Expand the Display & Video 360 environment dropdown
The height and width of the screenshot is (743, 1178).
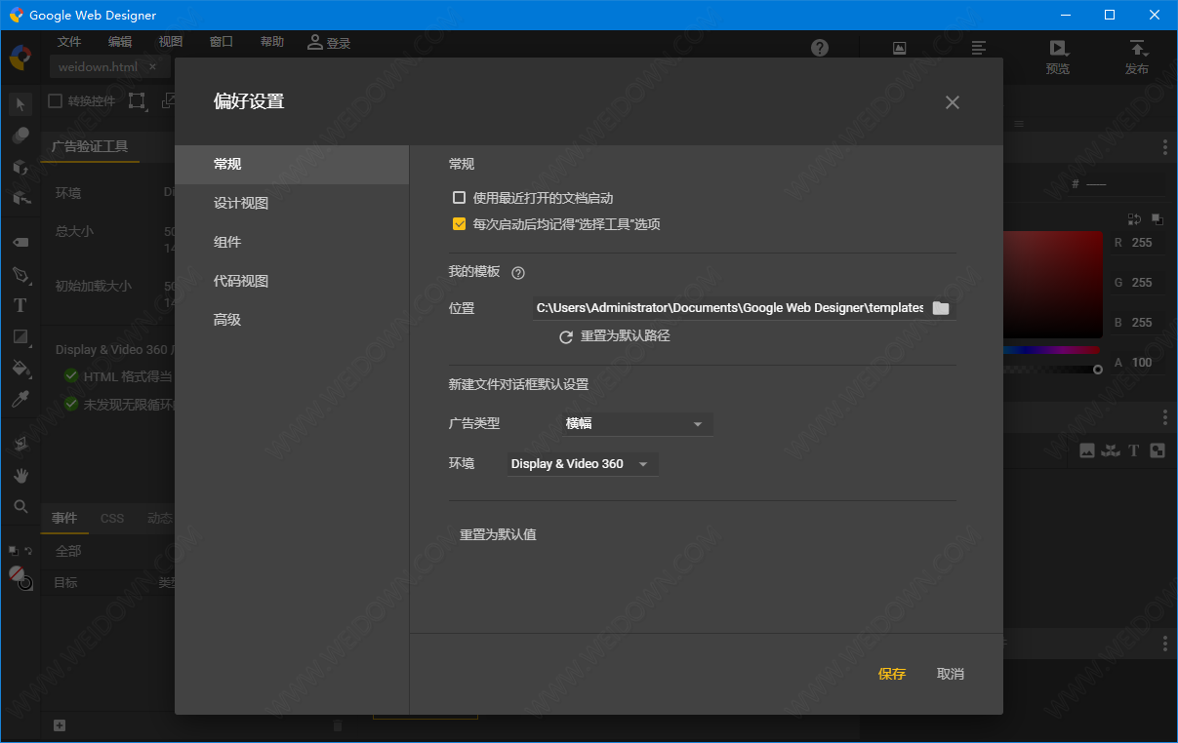[x=583, y=464]
